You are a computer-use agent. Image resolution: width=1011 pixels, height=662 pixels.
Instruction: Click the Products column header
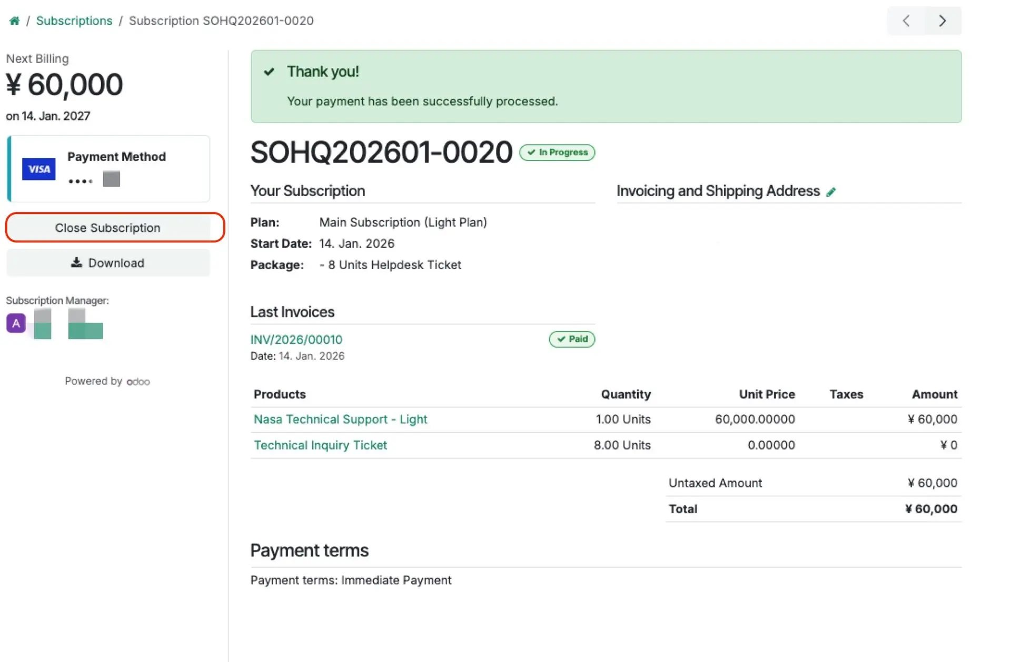click(280, 394)
